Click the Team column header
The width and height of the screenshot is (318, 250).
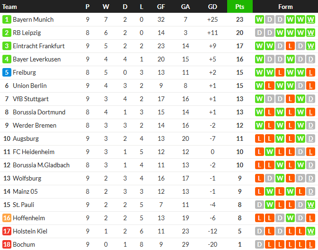pyautogui.click(x=9, y=7)
